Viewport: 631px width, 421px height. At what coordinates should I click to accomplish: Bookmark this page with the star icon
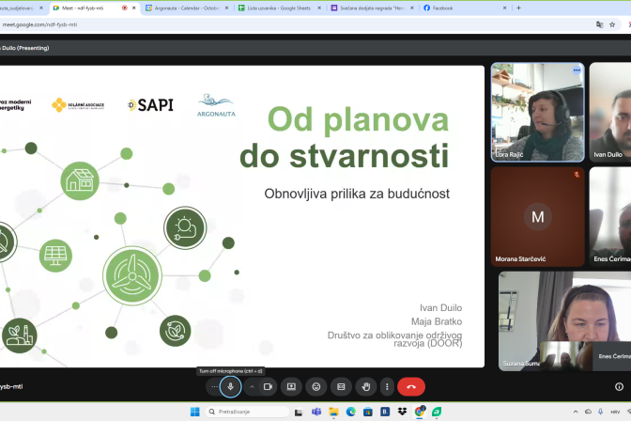pyautogui.click(x=612, y=24)
